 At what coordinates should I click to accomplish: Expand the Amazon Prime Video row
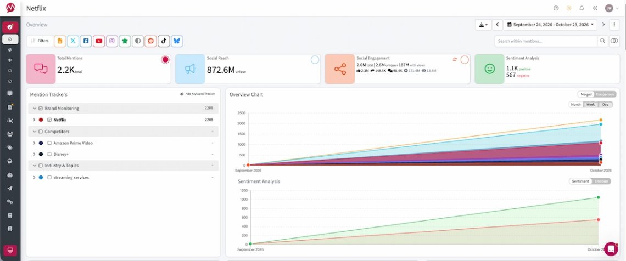click(x=35, y=143)
